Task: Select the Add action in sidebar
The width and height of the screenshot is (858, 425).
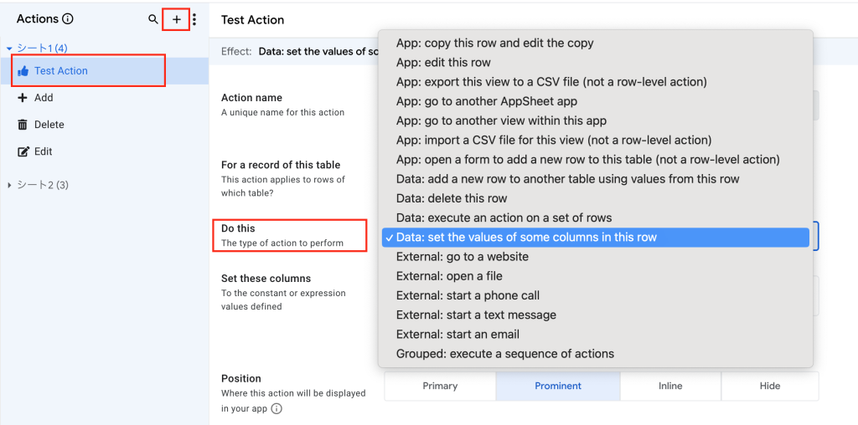Action: point(44,98)
